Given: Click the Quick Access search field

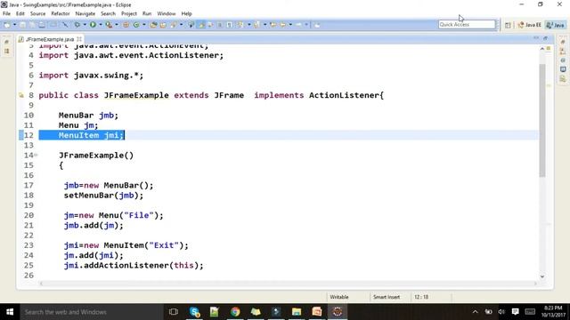Looking at the screenshot, I should 467,24.
